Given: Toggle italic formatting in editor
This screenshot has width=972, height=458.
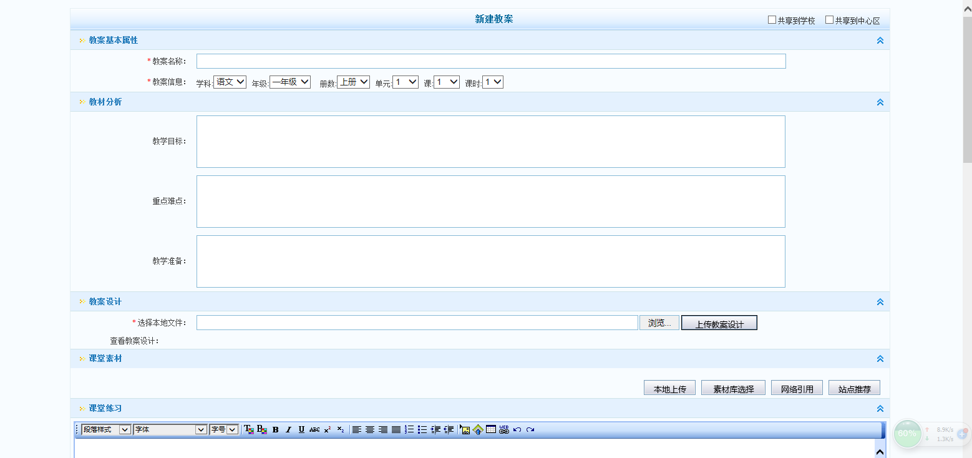Looking at the screenshot, I should pos(288,429).
